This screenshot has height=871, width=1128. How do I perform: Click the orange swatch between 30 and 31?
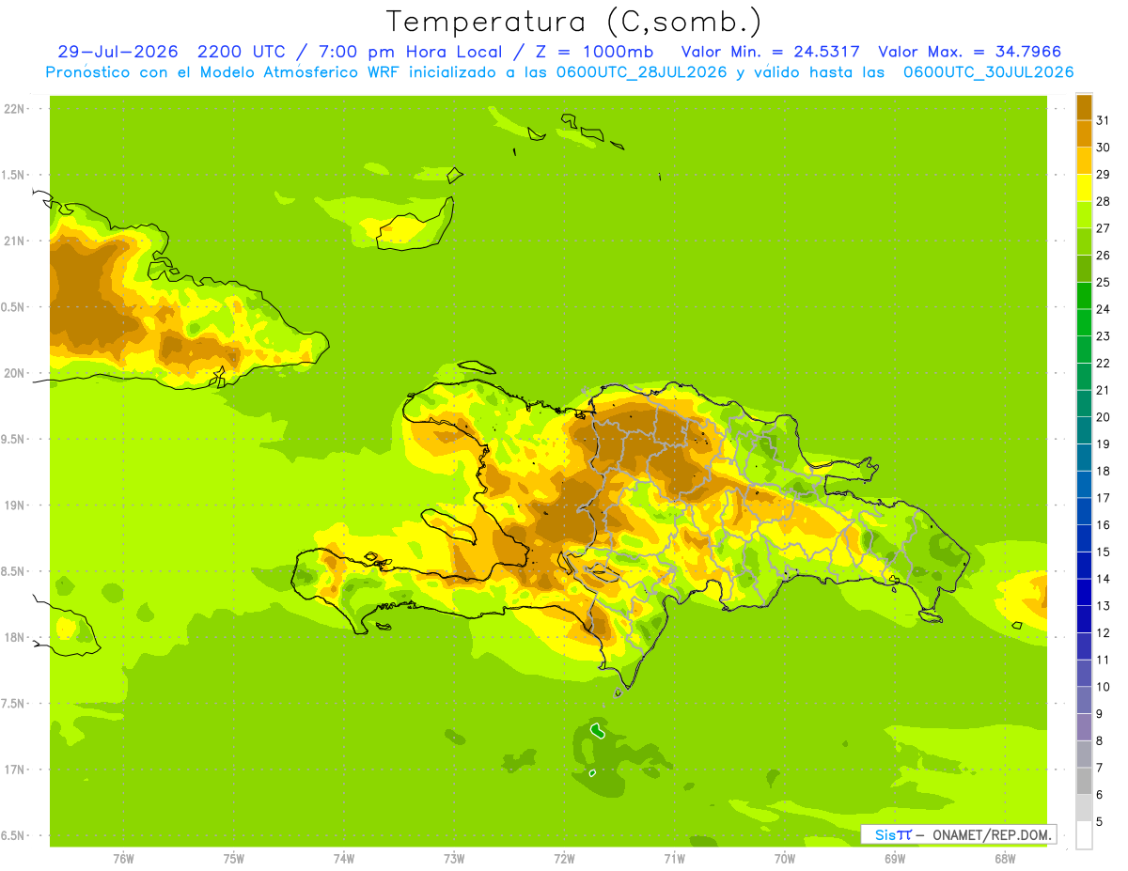(x=1084, y=133)
